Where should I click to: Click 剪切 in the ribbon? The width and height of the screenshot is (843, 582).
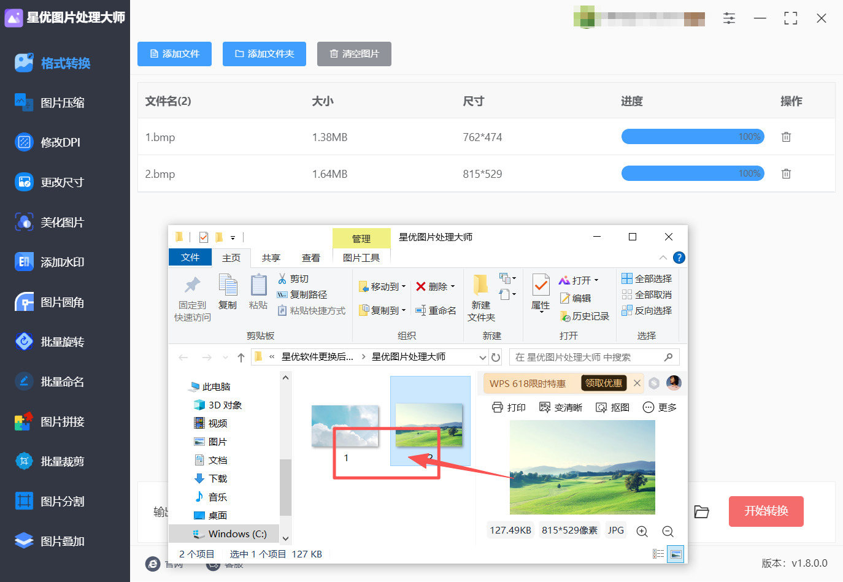point(293,279)
